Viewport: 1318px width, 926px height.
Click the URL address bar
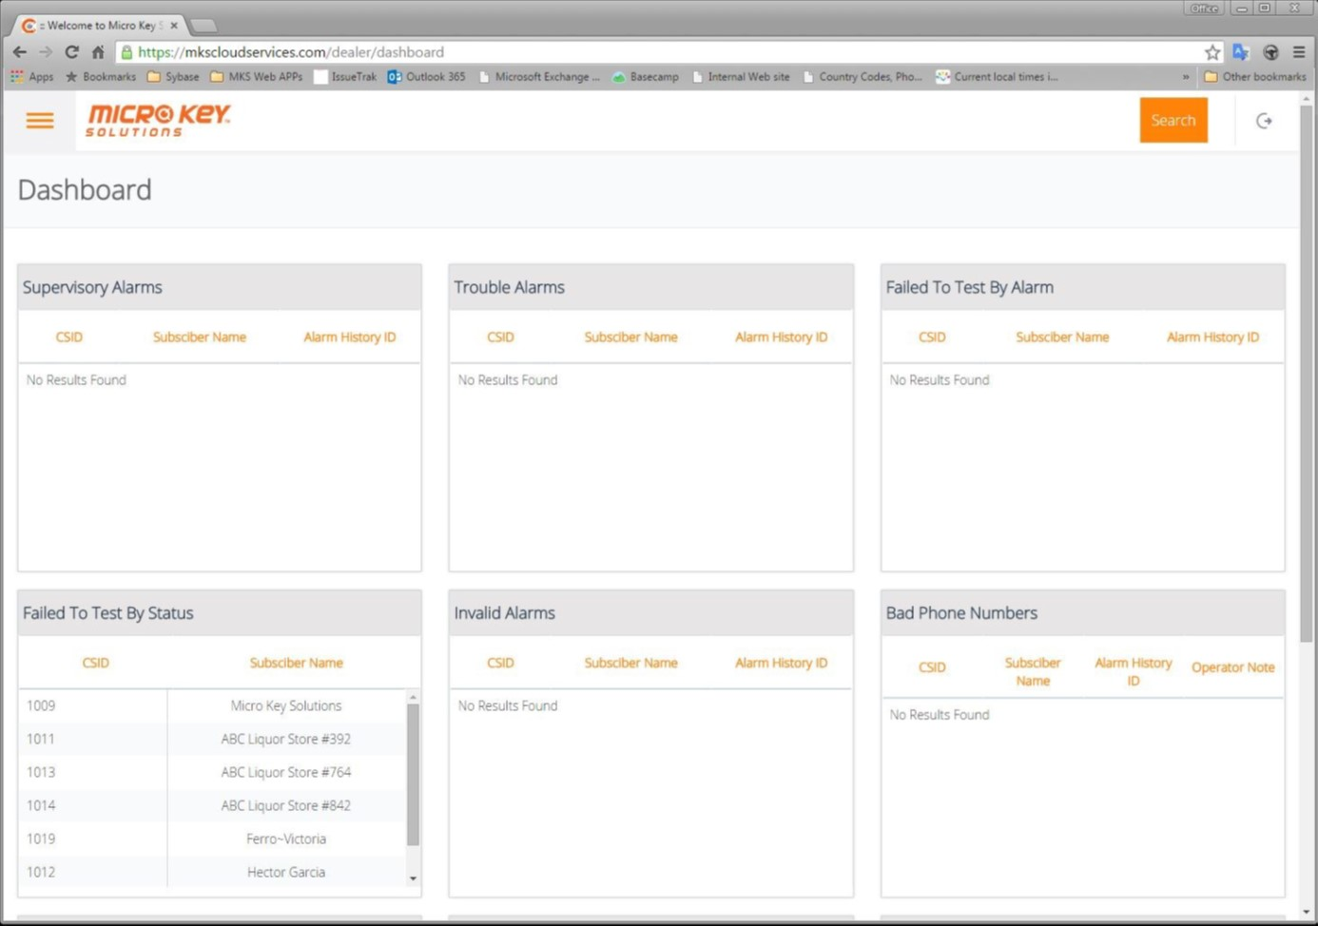(666, 52)
